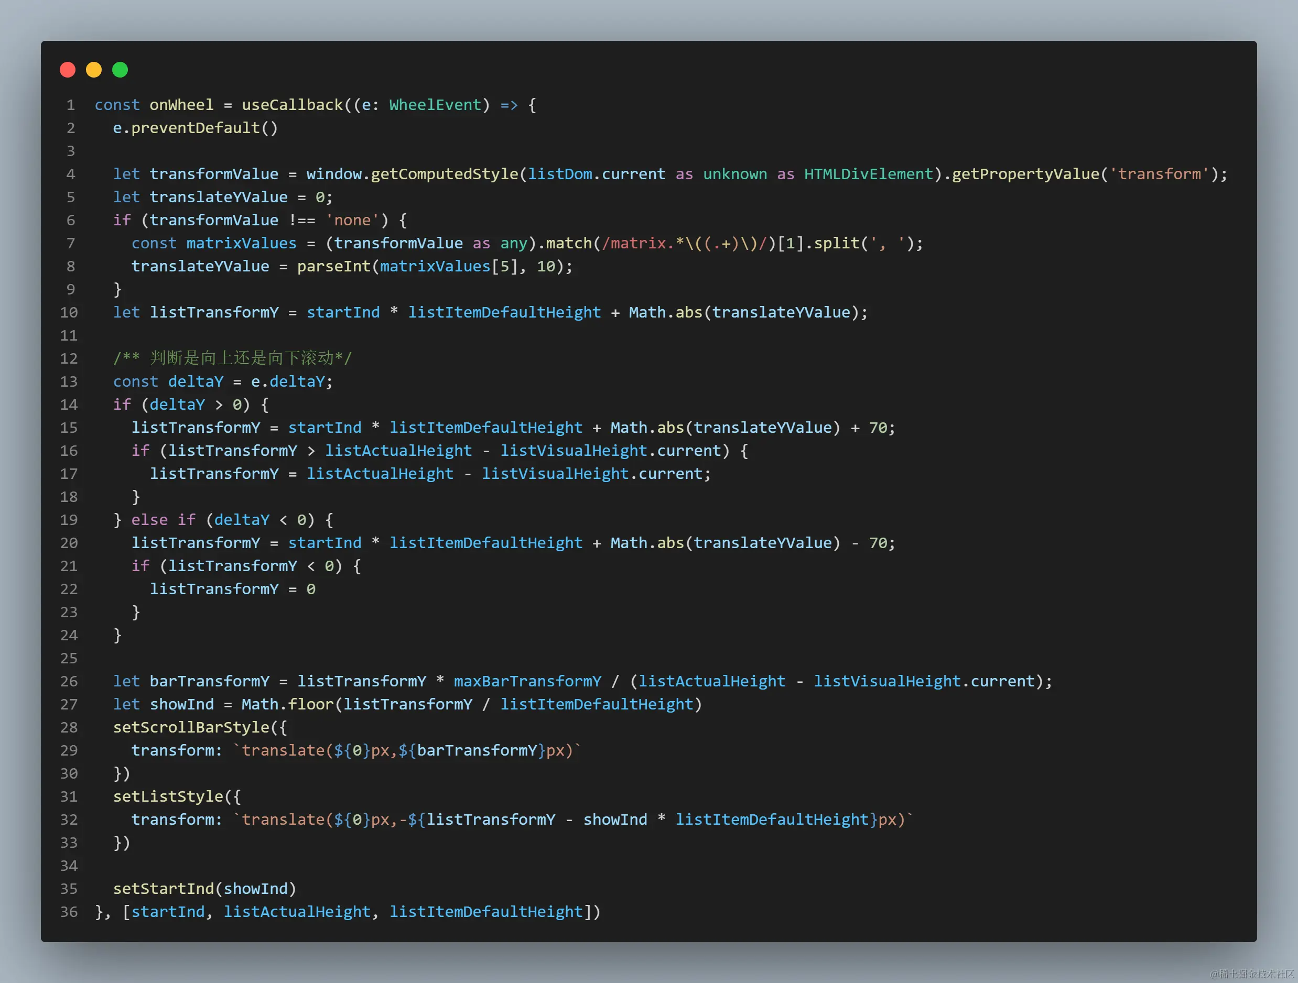Select the 'none' string on line 6
The height and width of the screenshot is (983, 1298).
point(351,220)
